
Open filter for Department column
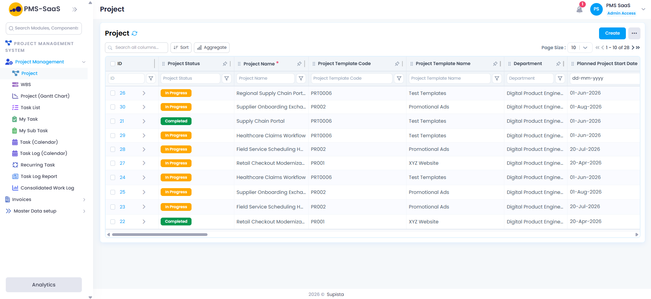click(x=560, y=78)
